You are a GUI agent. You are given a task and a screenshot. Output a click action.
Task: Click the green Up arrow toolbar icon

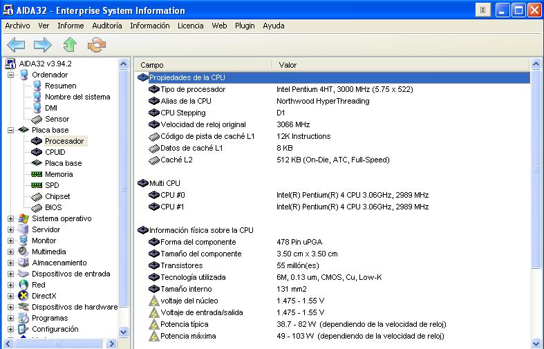click(x=69, y=45)
